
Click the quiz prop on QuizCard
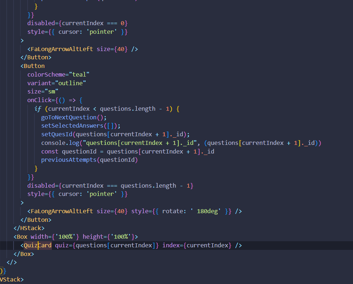[62, 245]
